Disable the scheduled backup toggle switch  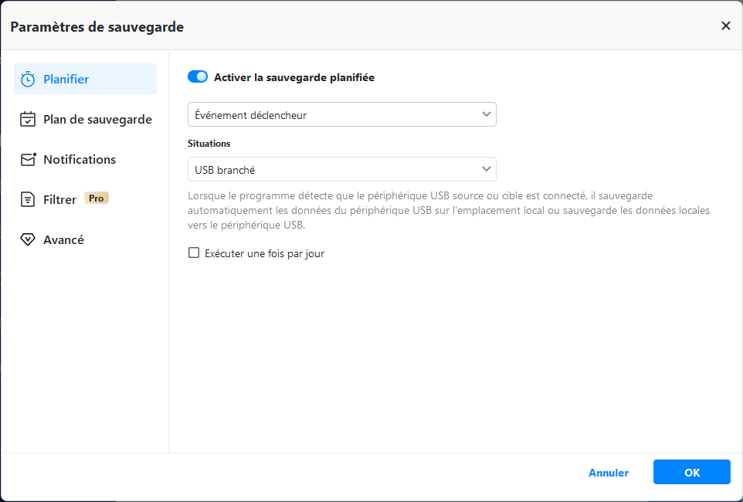coord(198,77)
